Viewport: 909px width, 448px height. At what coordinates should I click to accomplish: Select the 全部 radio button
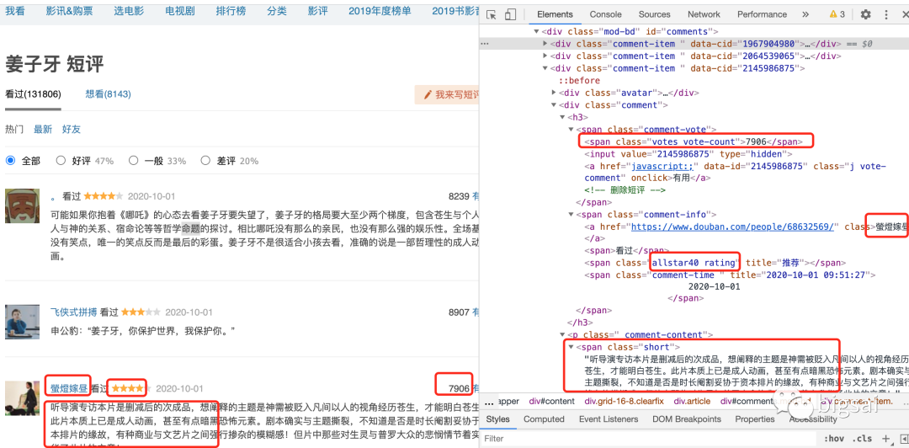coord(10,161)
